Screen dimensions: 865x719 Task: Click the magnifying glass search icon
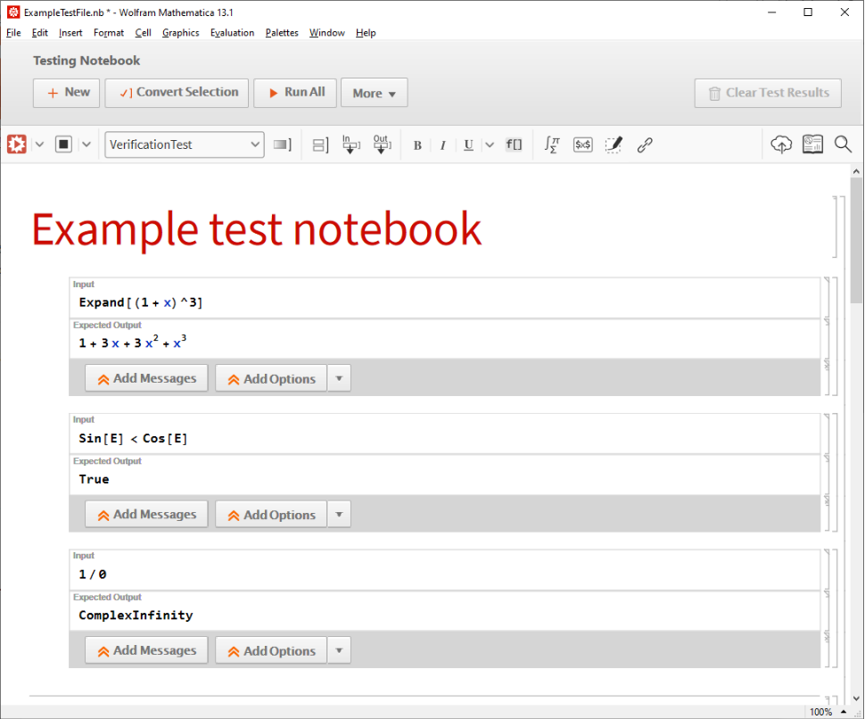pyautogui.click(x=843, y=145)
